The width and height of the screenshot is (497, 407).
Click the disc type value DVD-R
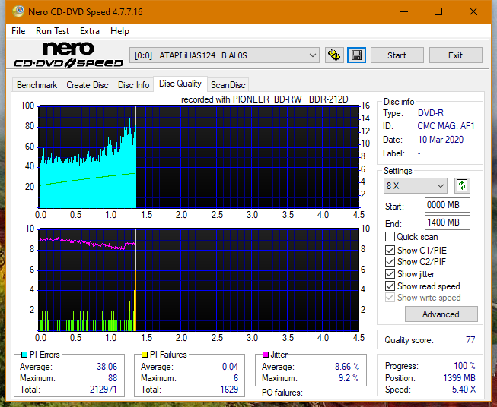click(431, 113)
